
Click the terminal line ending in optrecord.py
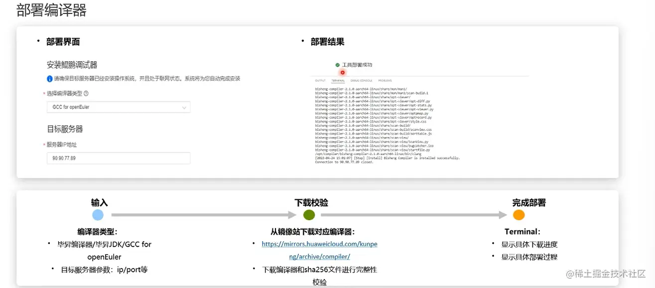pos(374,117)
